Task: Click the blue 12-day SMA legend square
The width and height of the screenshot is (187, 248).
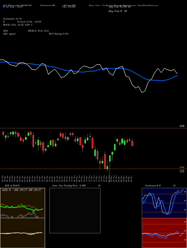Action: pos(4,6)
